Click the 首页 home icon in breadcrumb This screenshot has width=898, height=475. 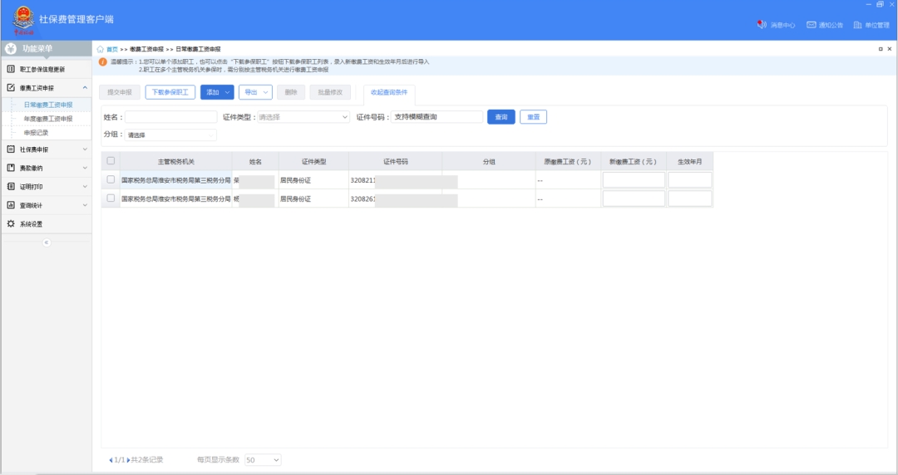(x=101, y=49)
